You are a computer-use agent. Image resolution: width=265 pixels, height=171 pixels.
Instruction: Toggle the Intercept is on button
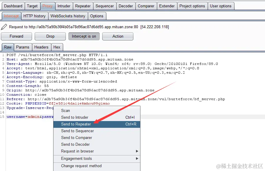(84, 36)
